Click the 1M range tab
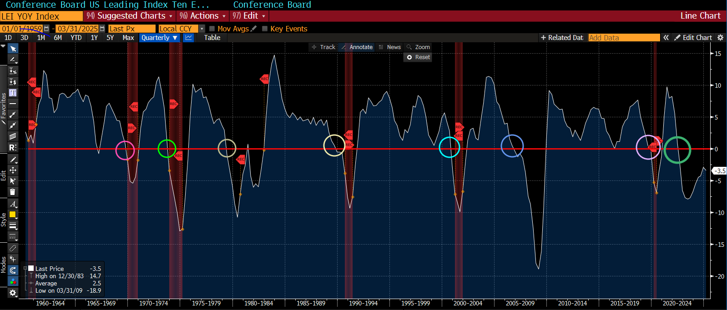Viewport: 727px width, 310px height. [x=41, y=38]
